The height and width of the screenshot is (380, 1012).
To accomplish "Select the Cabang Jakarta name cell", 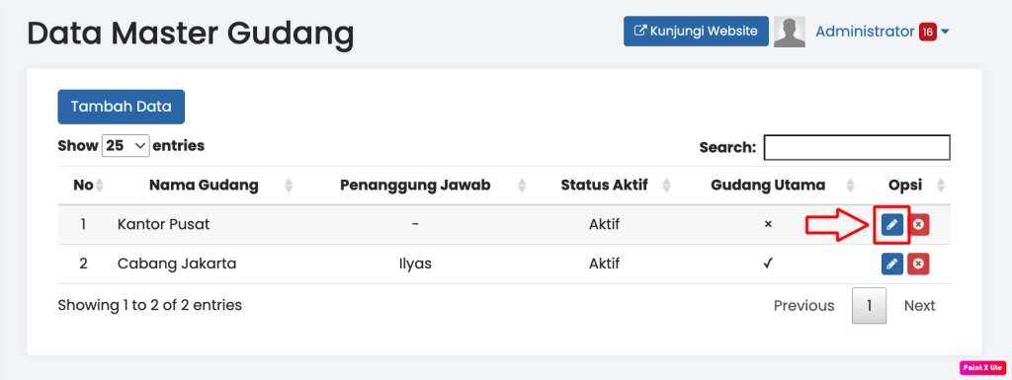I will pos(177,265).
